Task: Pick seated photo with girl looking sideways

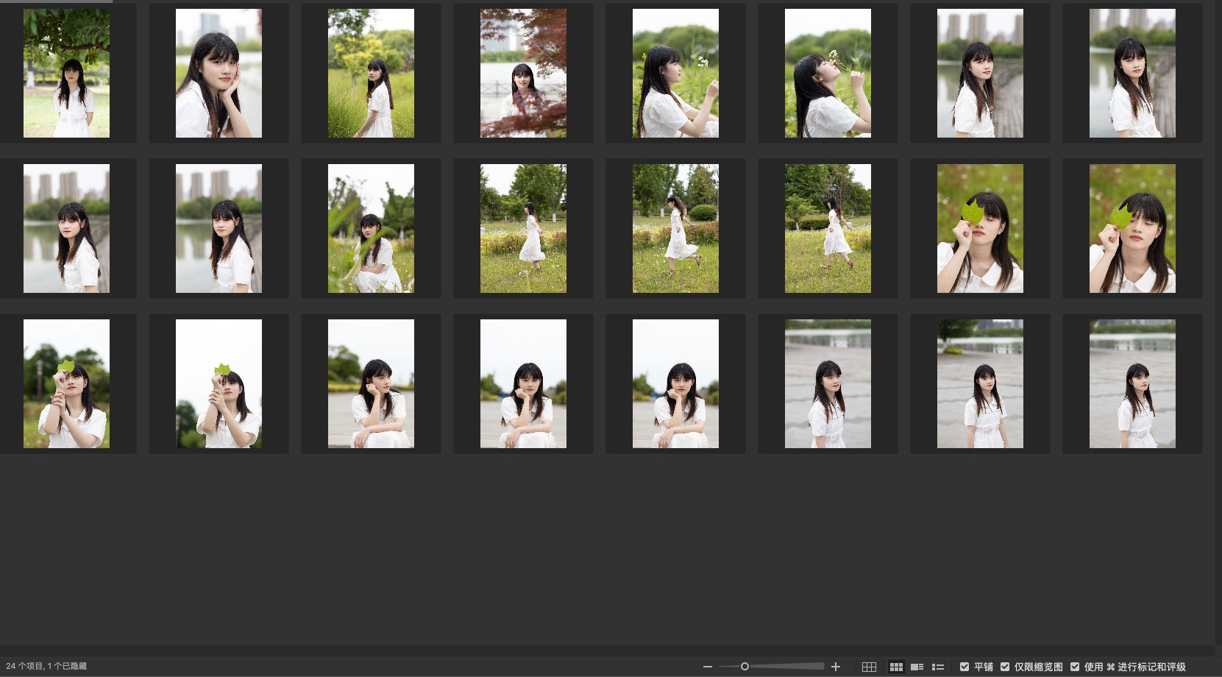Action: pyautogui.click(x=371, y=384)
